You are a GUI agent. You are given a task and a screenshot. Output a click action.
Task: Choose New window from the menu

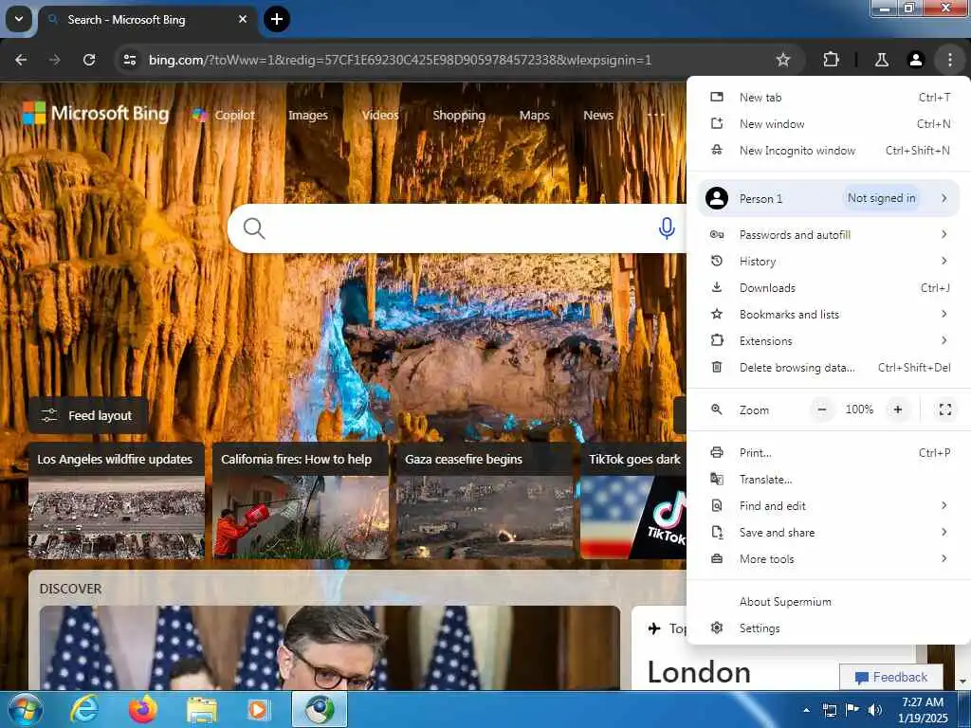(829, 124)
